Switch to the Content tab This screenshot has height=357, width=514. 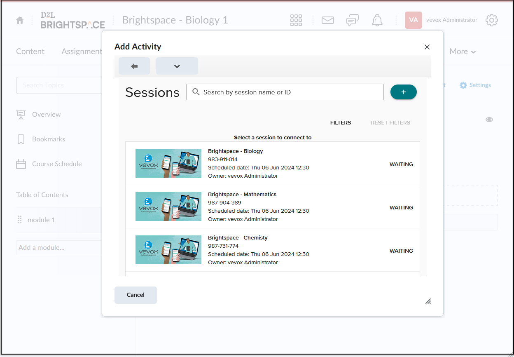point(30,51)
